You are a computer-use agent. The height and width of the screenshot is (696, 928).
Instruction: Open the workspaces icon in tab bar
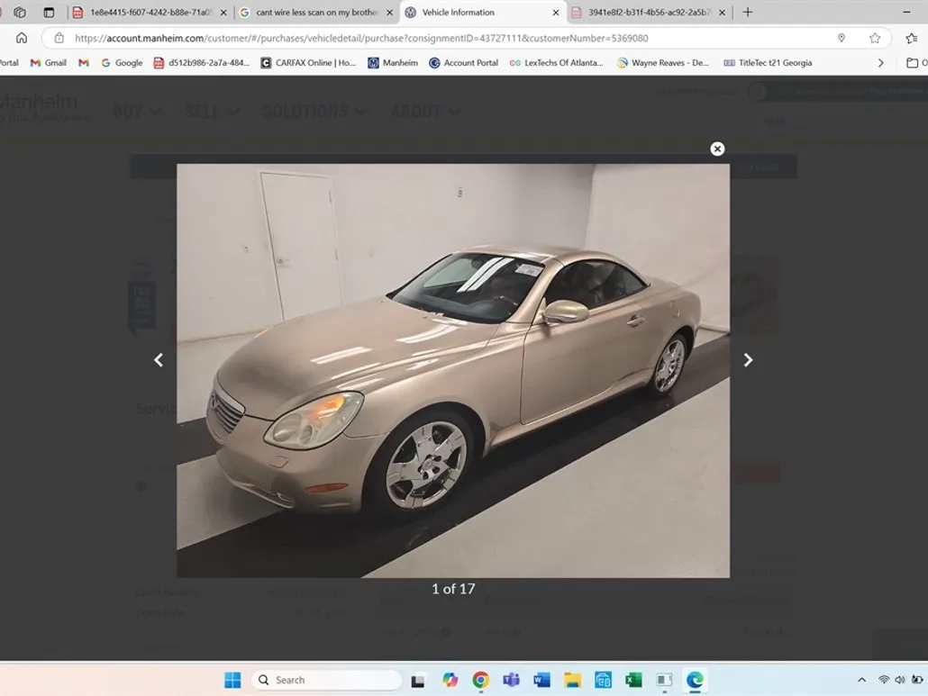pyautogui.click(x=20, y=12)
